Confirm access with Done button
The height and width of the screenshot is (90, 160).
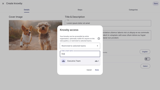(97, 70)
